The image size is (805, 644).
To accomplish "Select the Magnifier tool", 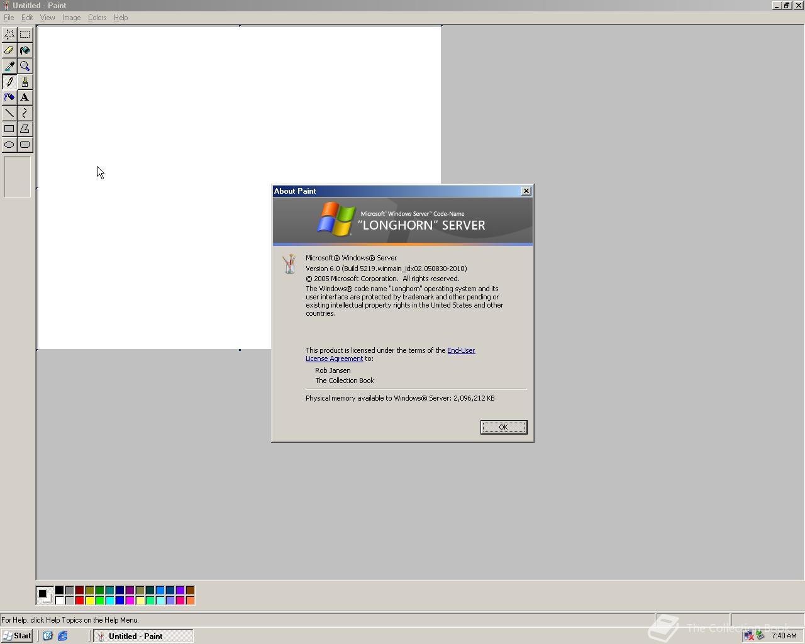I will [x=25, y=66].
